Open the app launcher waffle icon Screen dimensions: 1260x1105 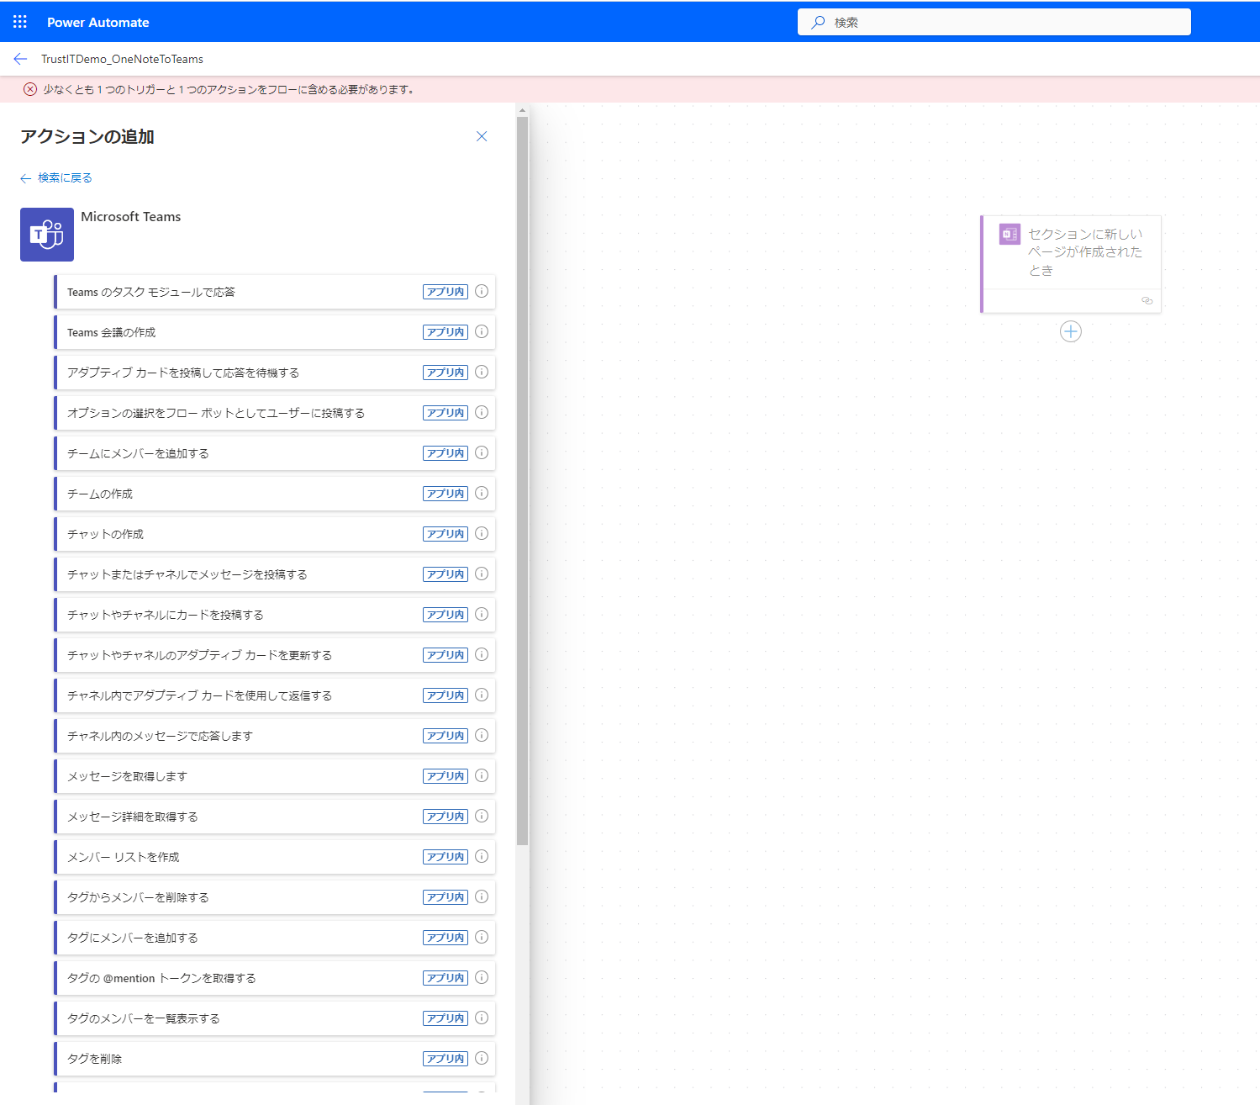click(20, 22)
